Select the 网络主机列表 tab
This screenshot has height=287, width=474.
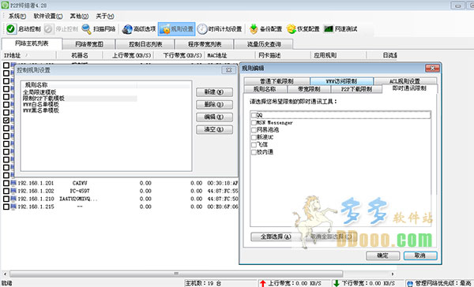[x=32, y=43]
